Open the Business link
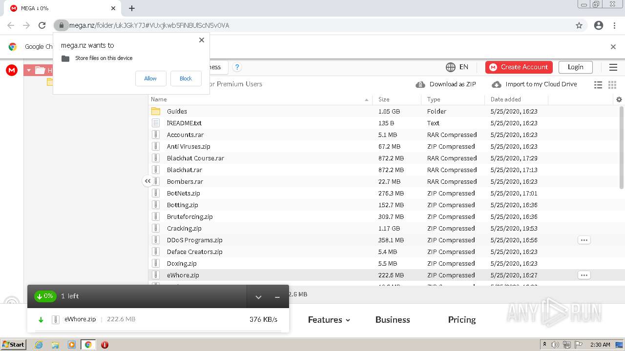 click(393, 320)
